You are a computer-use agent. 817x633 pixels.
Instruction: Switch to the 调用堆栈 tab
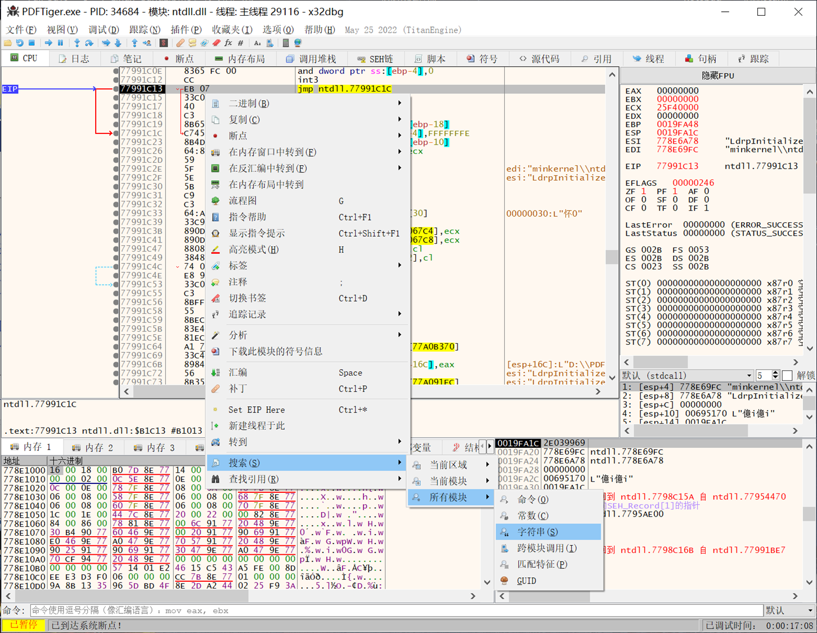[311, 59]
